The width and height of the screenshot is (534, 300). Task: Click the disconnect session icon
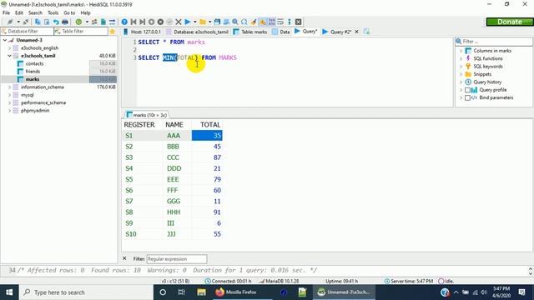[26, 22]
